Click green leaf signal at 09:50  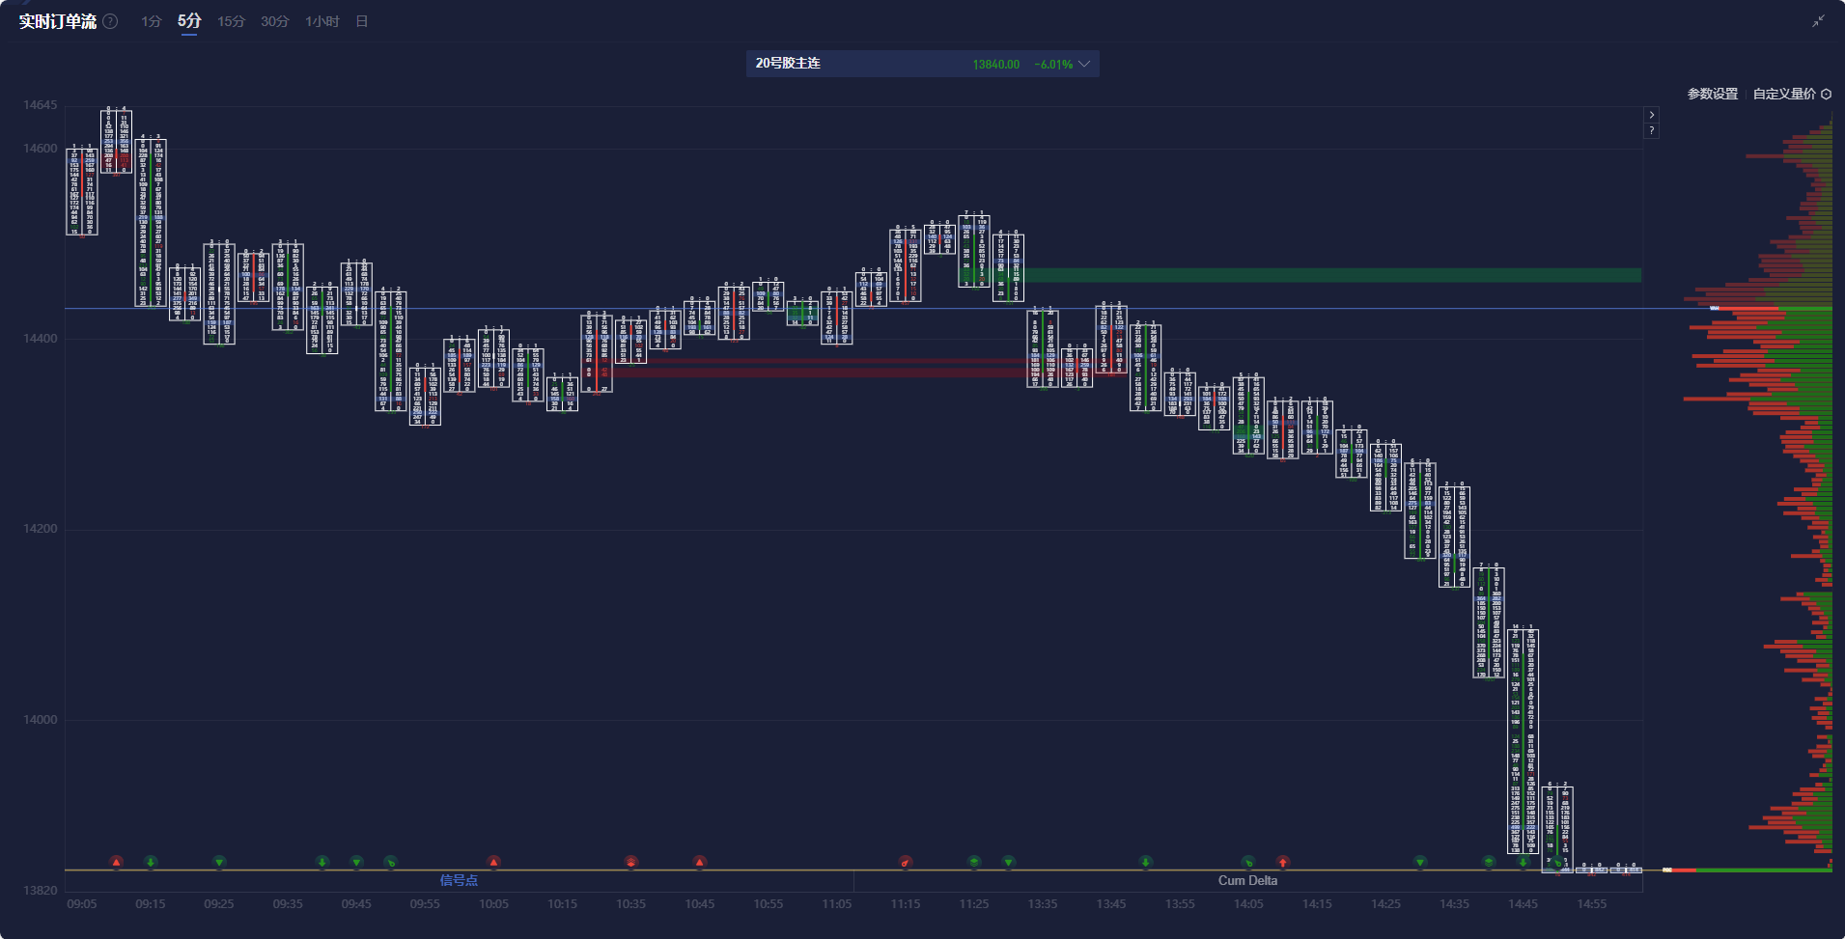(x=390, y=862)
